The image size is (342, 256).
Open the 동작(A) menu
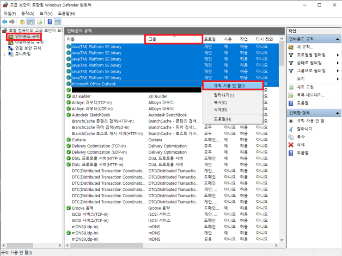tap(28, 13)
